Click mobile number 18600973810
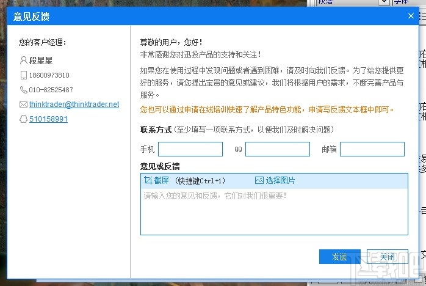This screenshot has width=426, height=286. 49,75
